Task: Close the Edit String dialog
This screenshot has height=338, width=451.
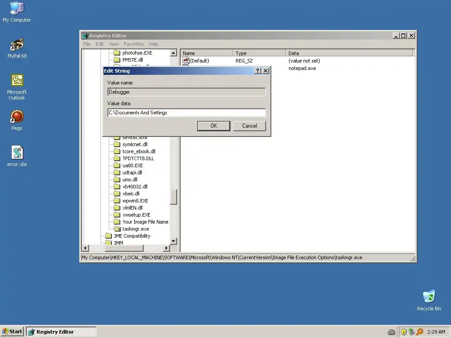Action: pos(266,71)
